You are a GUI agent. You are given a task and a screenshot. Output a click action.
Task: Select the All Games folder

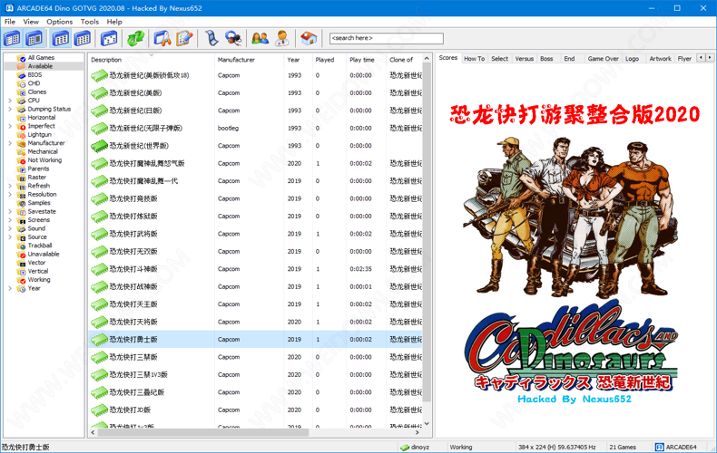[41, 58]
